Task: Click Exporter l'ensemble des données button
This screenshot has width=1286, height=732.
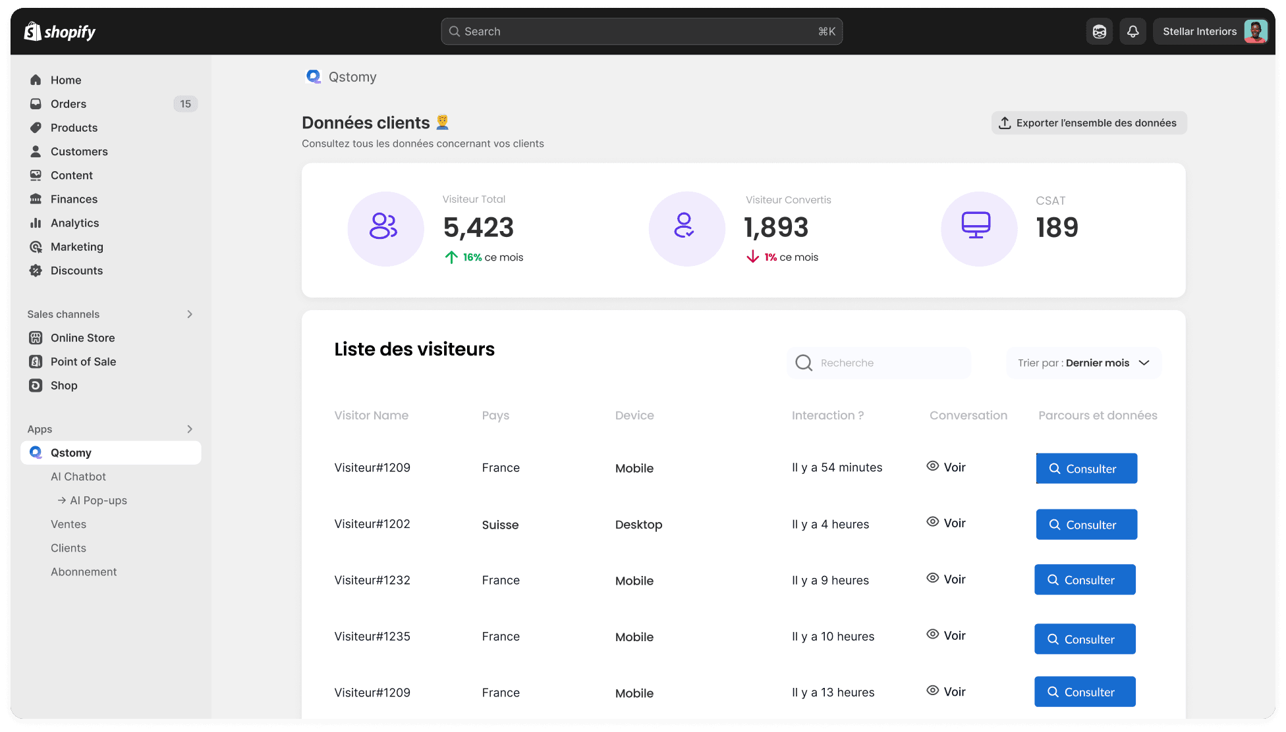Action: click(1088, 123)
